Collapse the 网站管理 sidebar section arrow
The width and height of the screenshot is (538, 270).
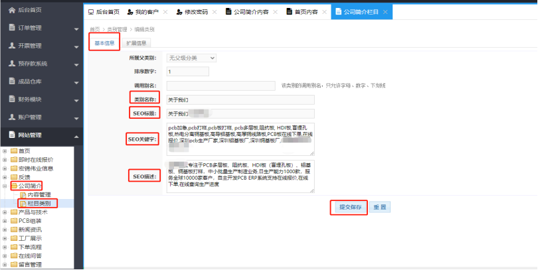click(75, 135)
